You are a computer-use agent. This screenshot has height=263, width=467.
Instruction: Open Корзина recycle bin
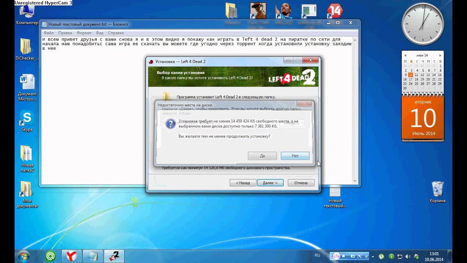[437, 192]
